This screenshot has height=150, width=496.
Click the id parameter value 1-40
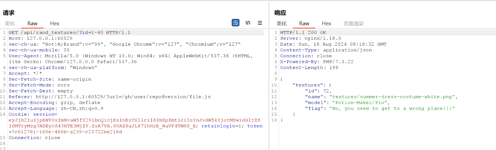click(x=97, y=32)
